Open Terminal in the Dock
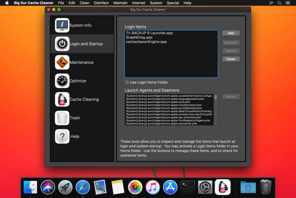The image size is (296, 198). point(188,187)
